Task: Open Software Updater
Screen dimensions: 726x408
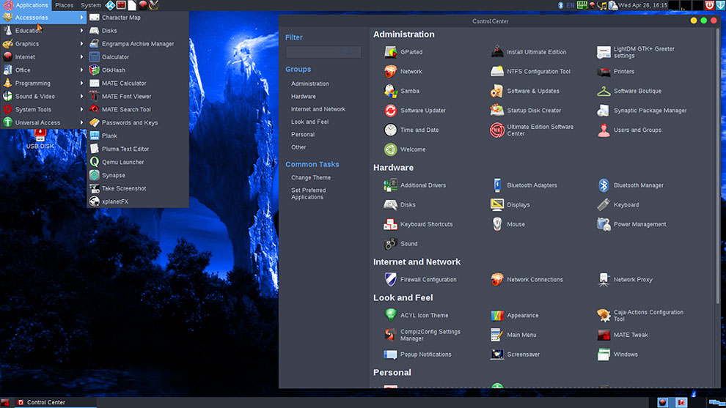Action: (415, 110)
